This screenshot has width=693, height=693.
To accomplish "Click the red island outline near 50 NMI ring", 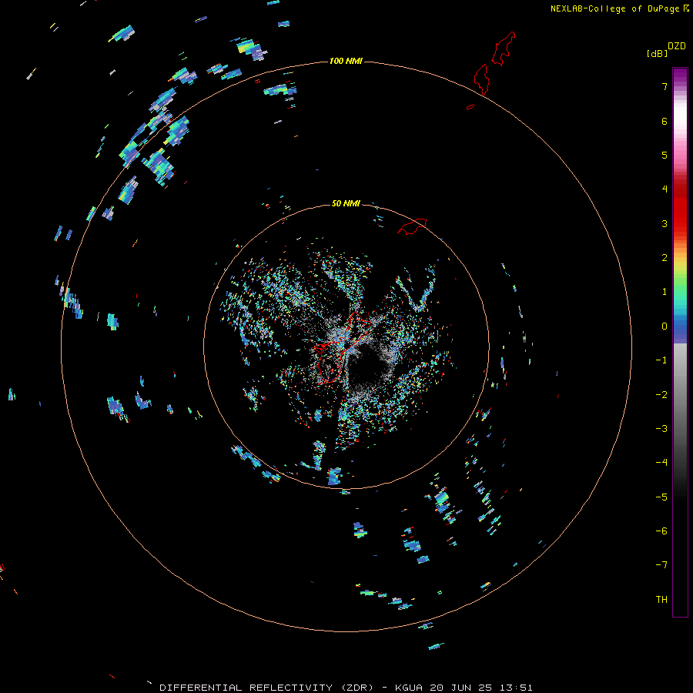I will pos(412,226).
